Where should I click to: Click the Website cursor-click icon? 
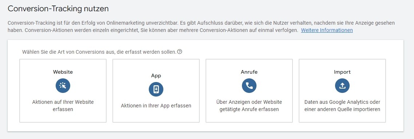(x=63, y=86)
